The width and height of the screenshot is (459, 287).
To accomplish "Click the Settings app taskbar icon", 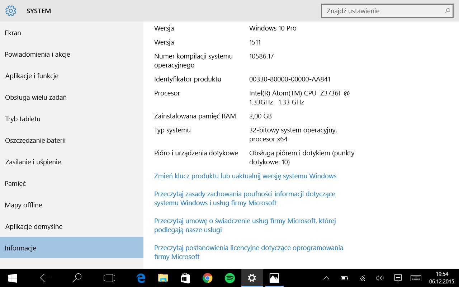I will (252, 278).
